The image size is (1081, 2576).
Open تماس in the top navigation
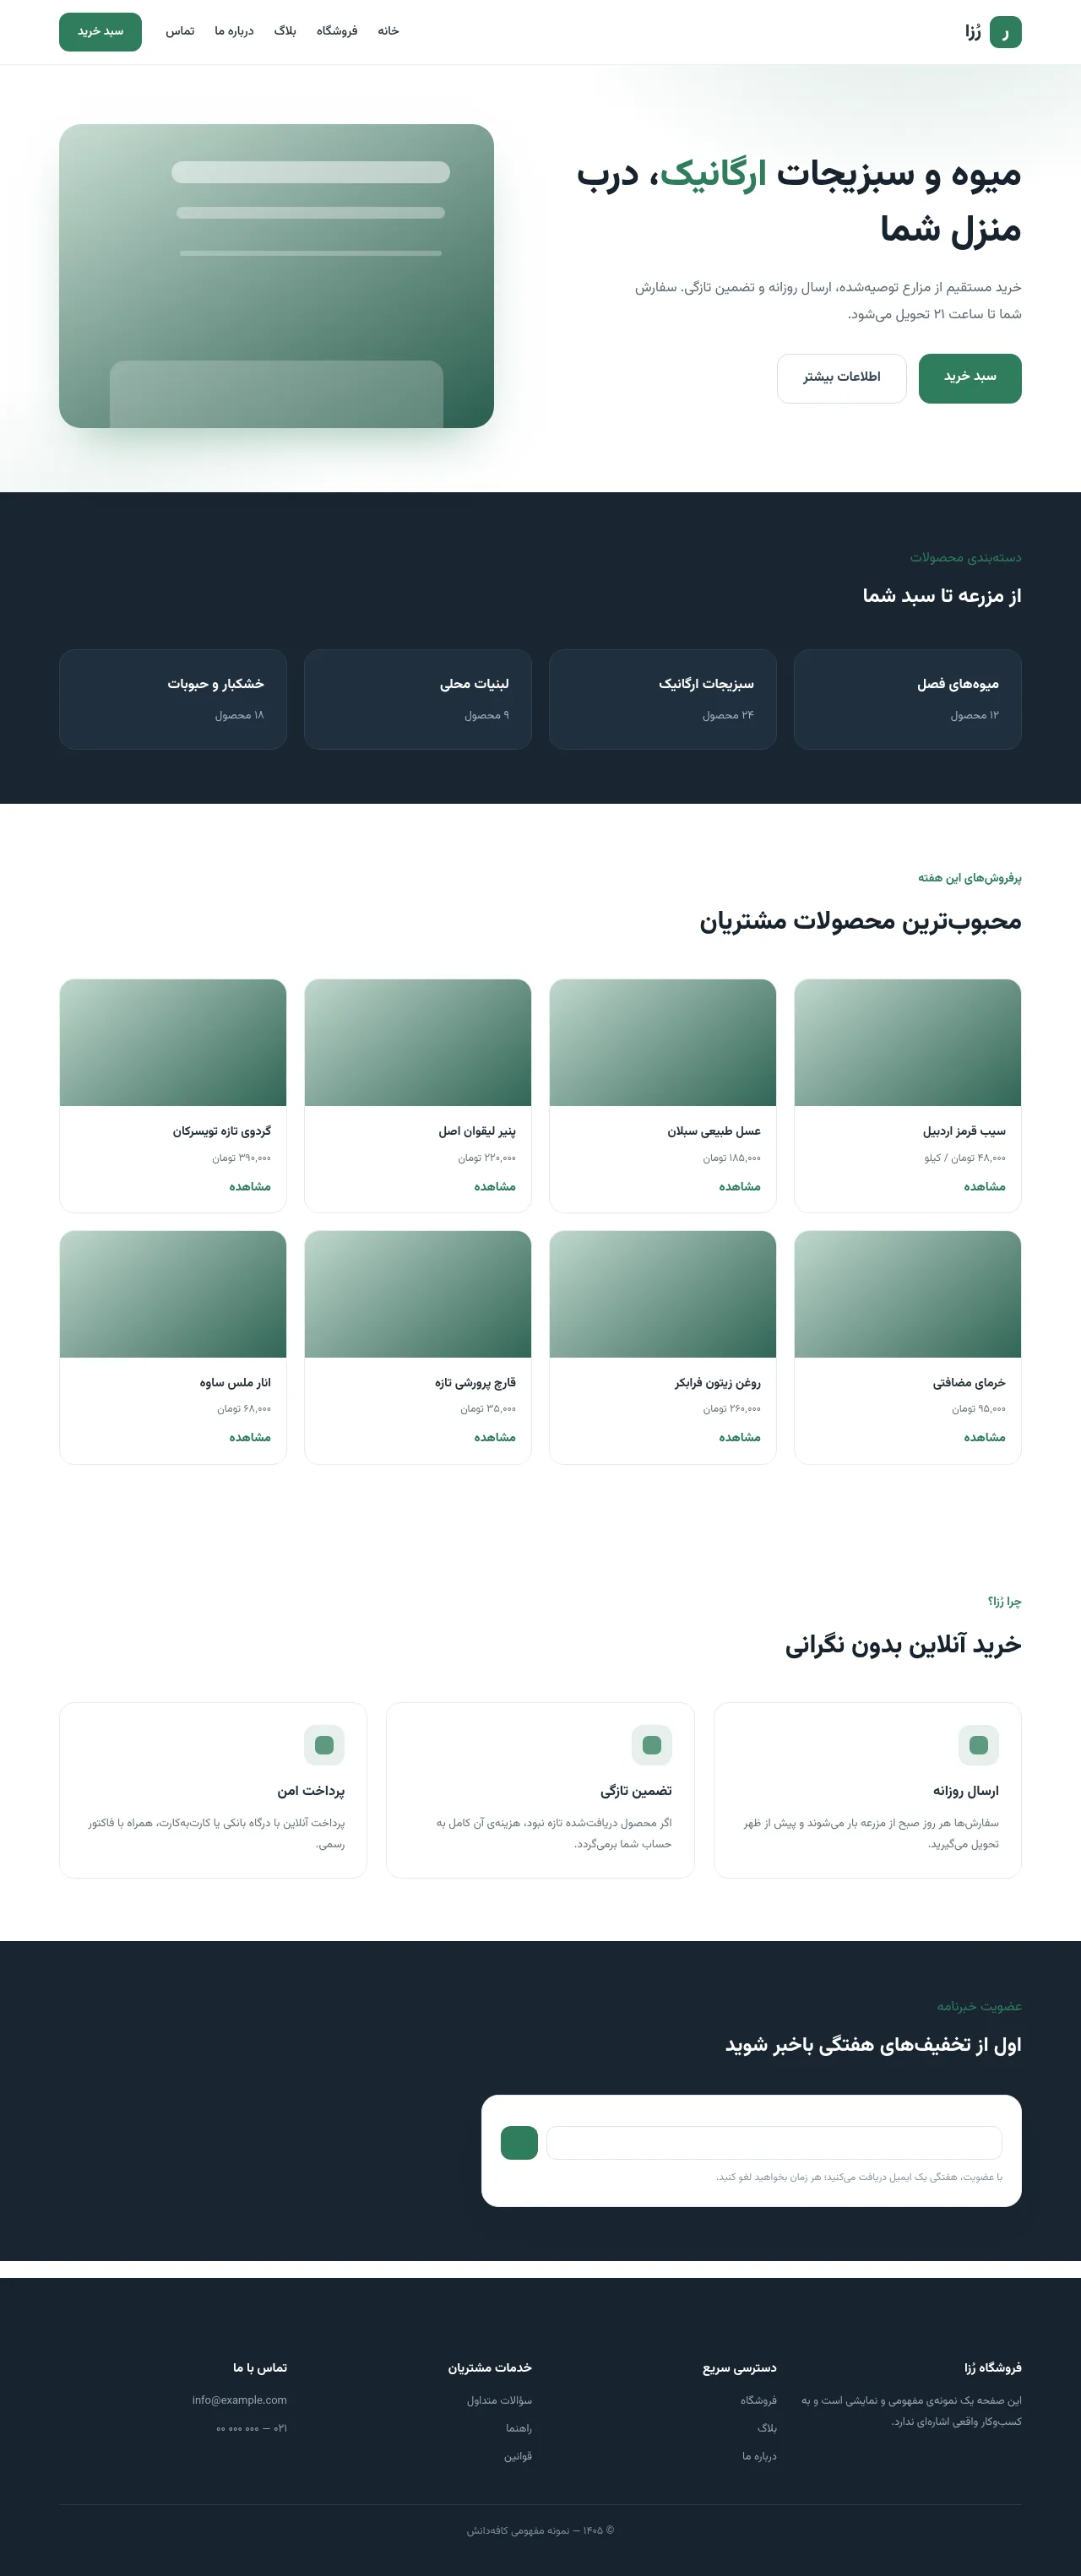[x=180, y=31]
